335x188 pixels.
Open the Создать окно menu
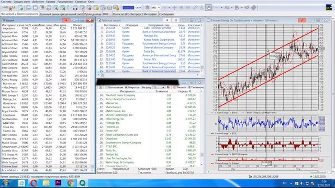[21, 2]
